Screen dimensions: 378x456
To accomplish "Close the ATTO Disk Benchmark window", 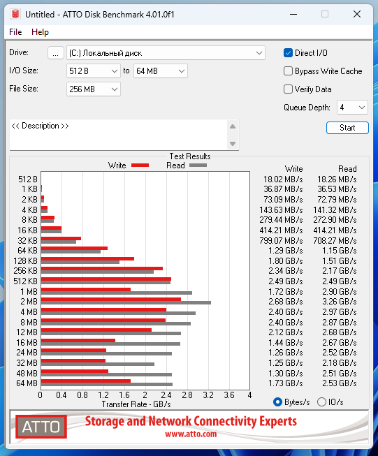I will click(x=357, y=14).
